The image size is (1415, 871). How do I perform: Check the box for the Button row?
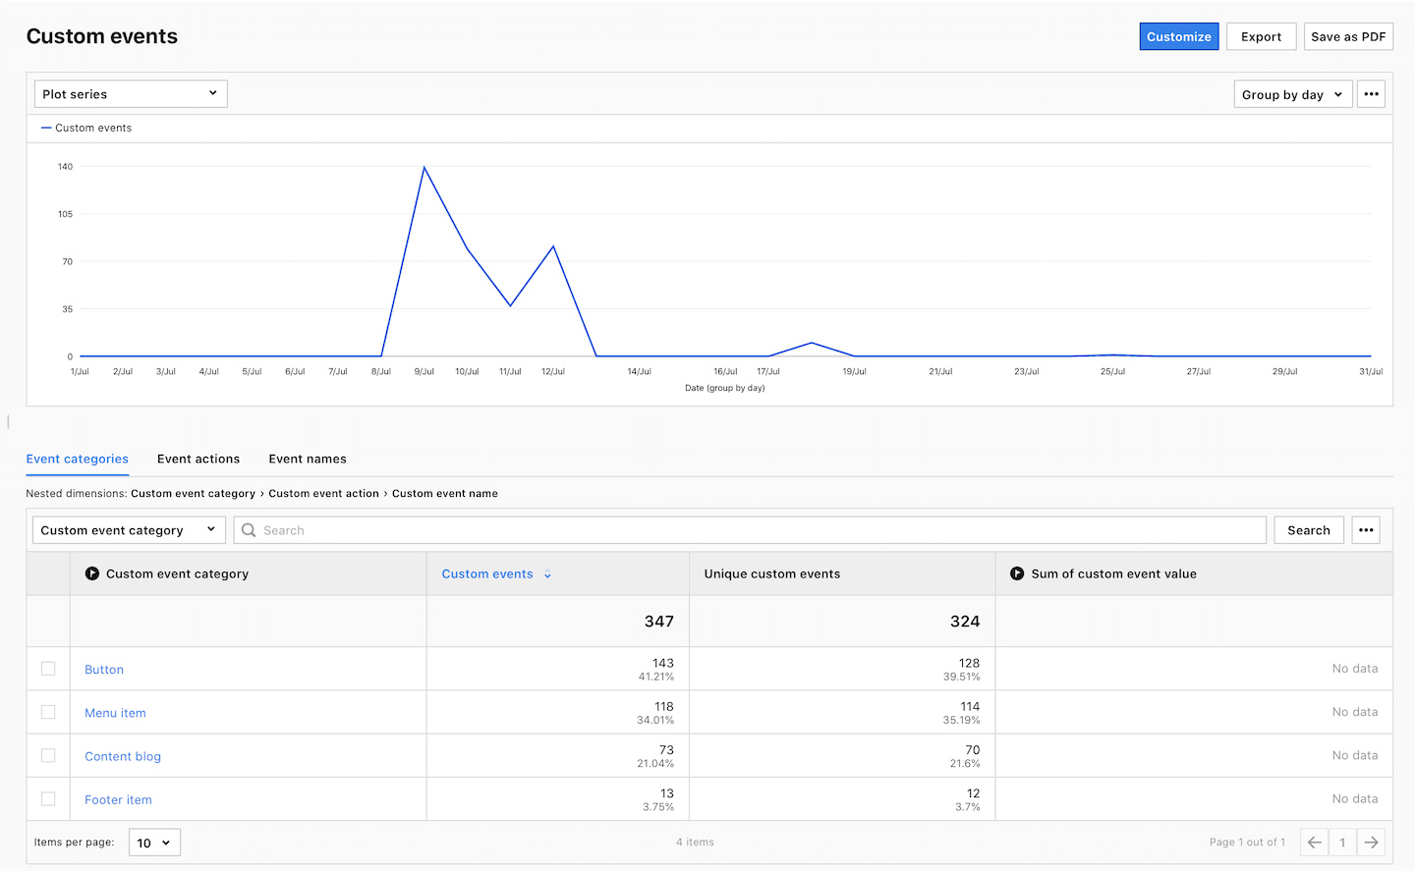point(48,669)
